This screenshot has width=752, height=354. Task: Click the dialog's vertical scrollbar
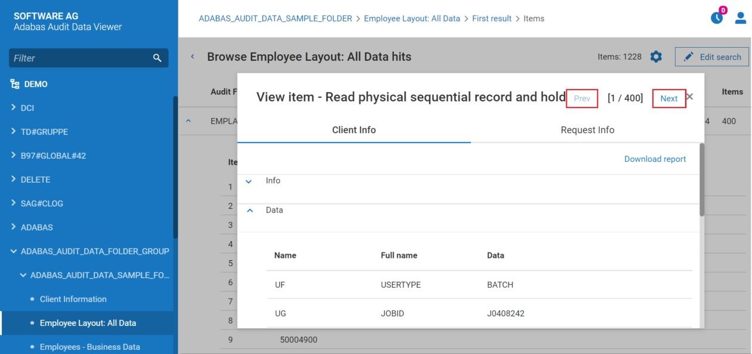point(702,179)
